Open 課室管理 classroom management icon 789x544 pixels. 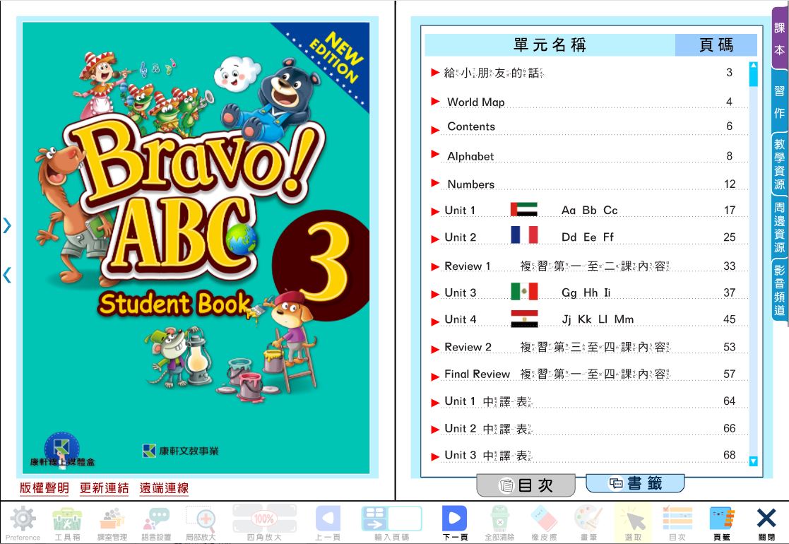pos(112,524)
